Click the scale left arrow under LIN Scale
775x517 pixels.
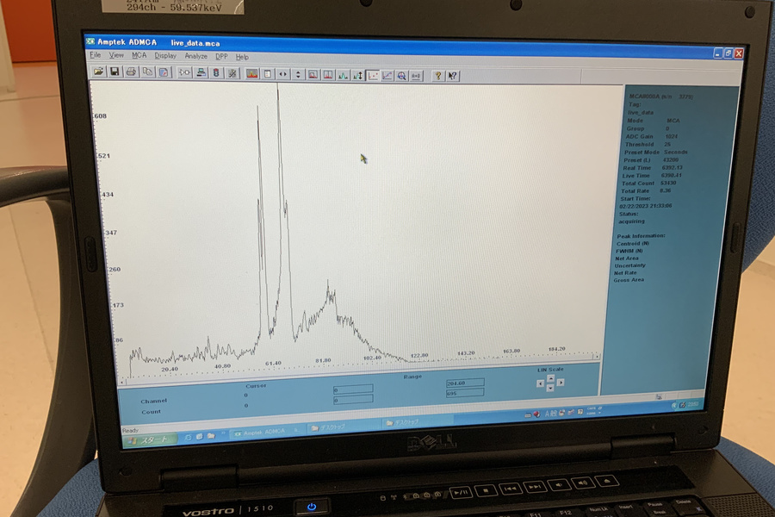[540, 383]
